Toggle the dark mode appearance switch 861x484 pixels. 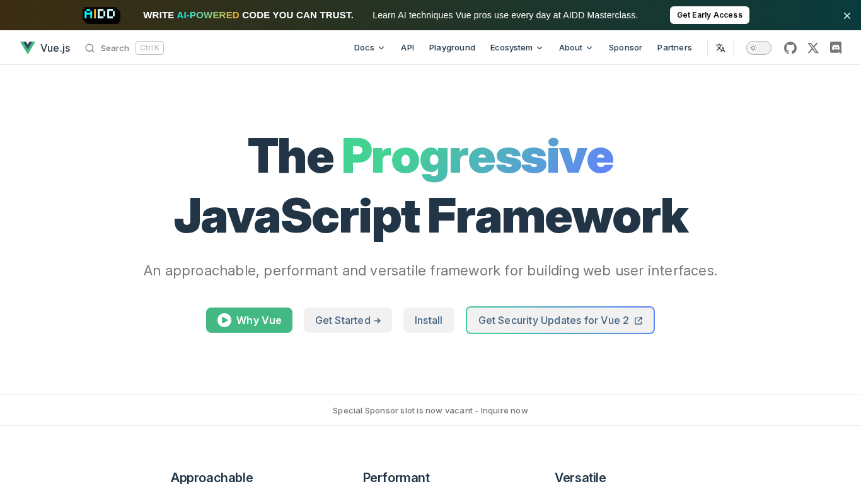pos(759,48)
